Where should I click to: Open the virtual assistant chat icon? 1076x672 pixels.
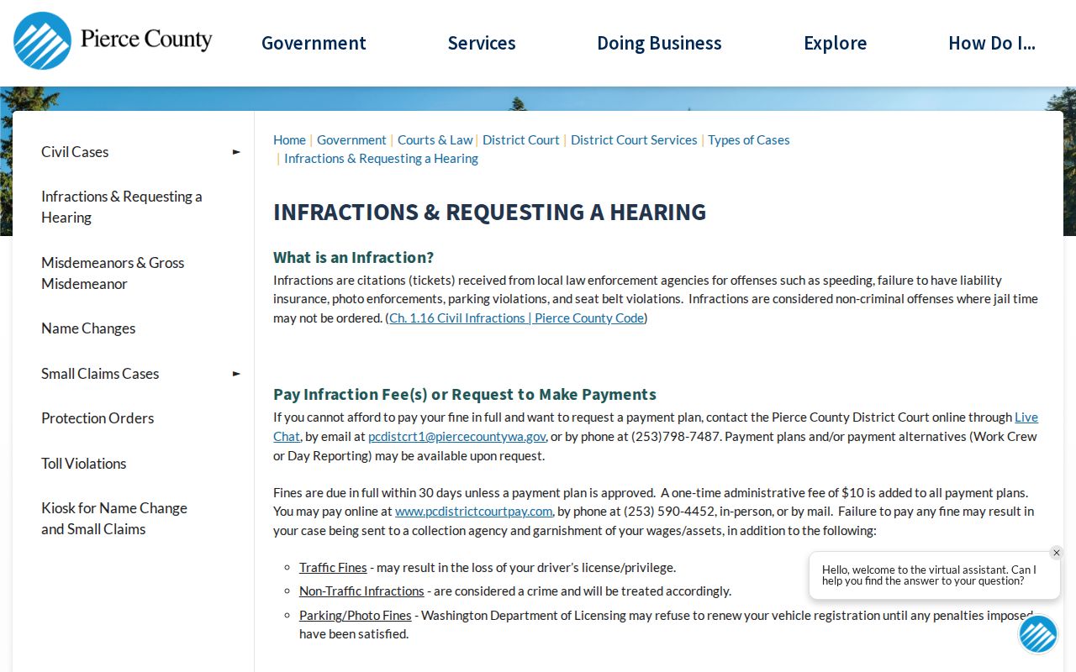pyautogui.click(x=1038, y=634)
